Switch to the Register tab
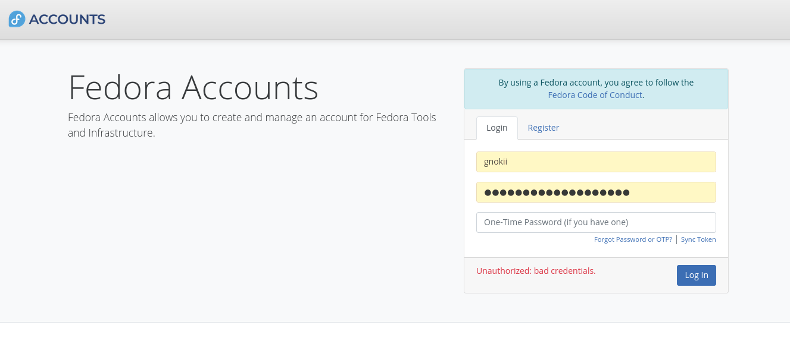This screenshot has height=341, width=790. click(x=543, y=128)
